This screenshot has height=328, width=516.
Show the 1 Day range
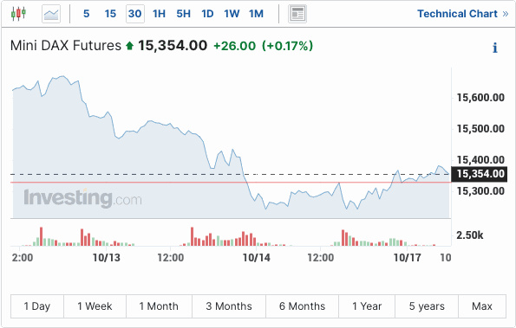tap(36, 306)
